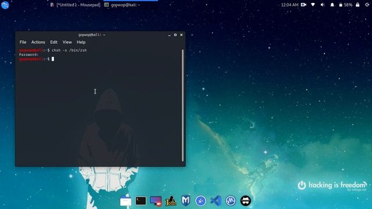Maximize the terminal window
Screen dimensions: 372x209
176,35
